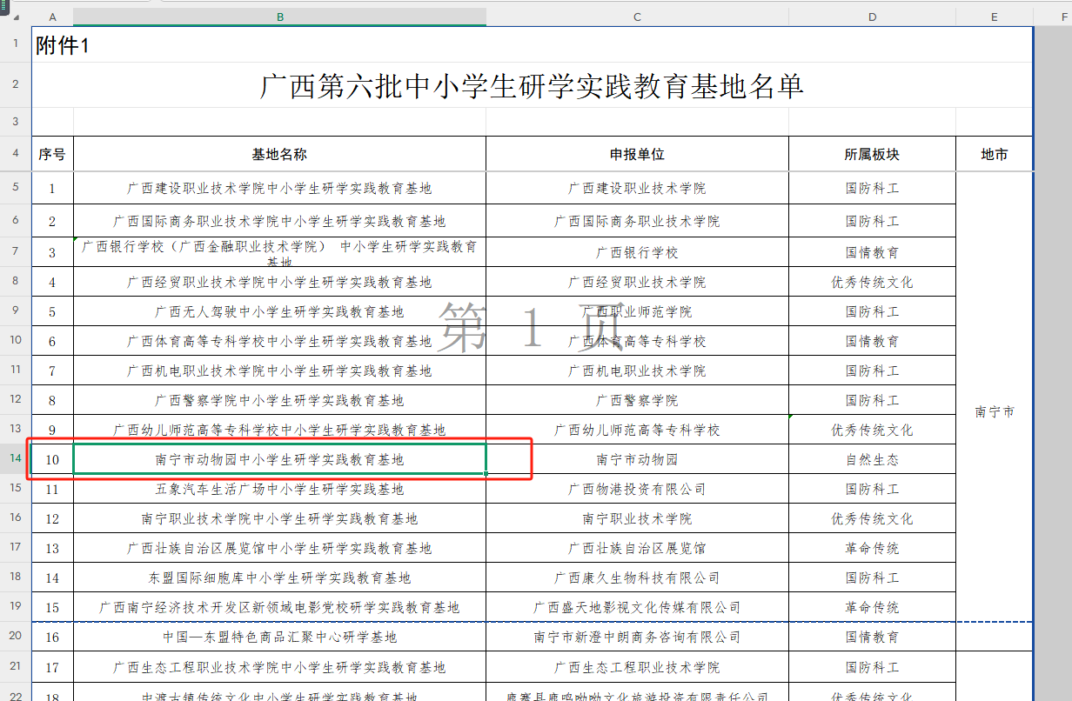
Task: Select row 21 header
Action: 16,667
